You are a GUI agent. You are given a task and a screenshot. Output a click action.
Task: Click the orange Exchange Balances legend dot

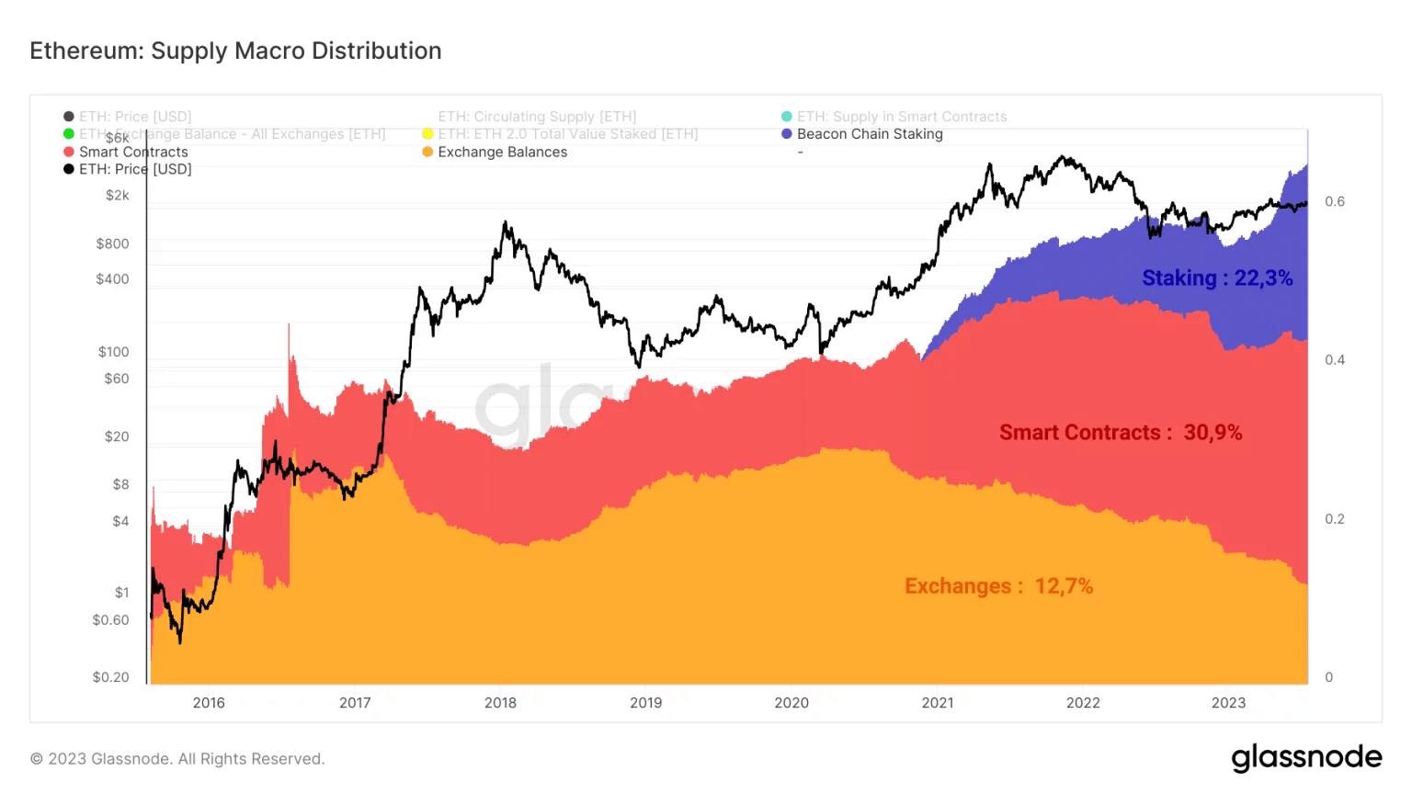[427, 152]
